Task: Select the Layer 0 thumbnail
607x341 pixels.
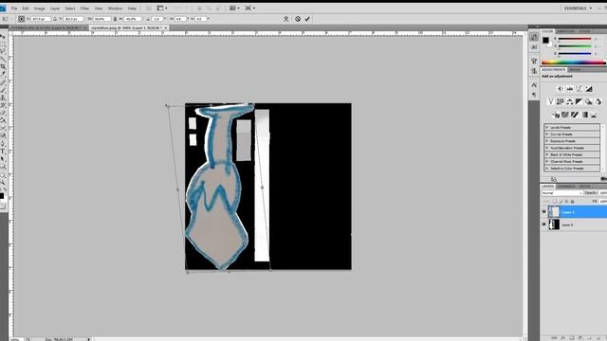Action: [x=554, y=224]
